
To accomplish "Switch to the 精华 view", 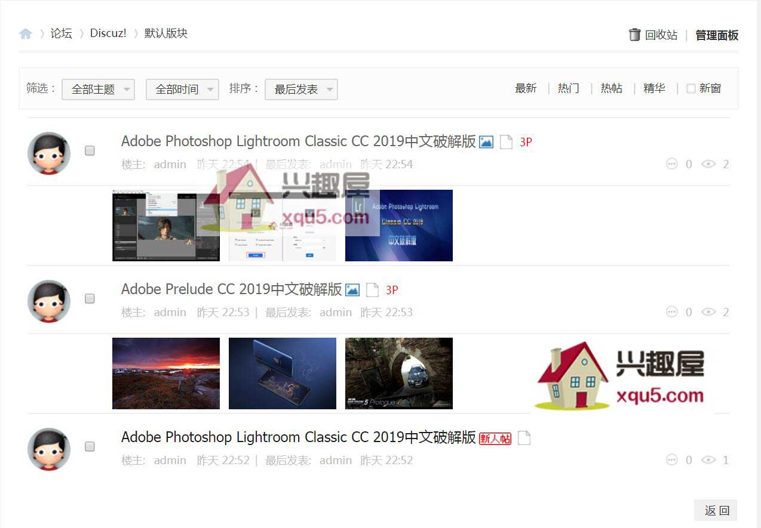I will 655,88.
